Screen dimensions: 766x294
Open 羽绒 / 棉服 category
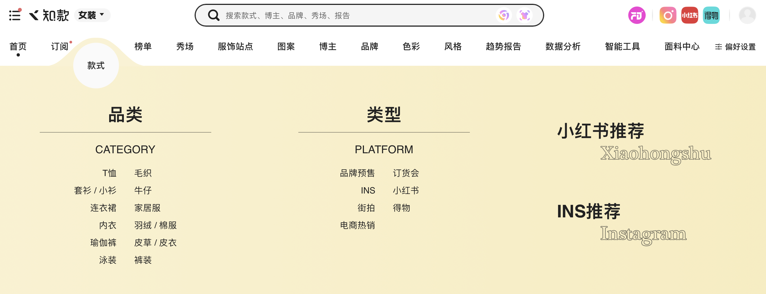pos(155,225)
